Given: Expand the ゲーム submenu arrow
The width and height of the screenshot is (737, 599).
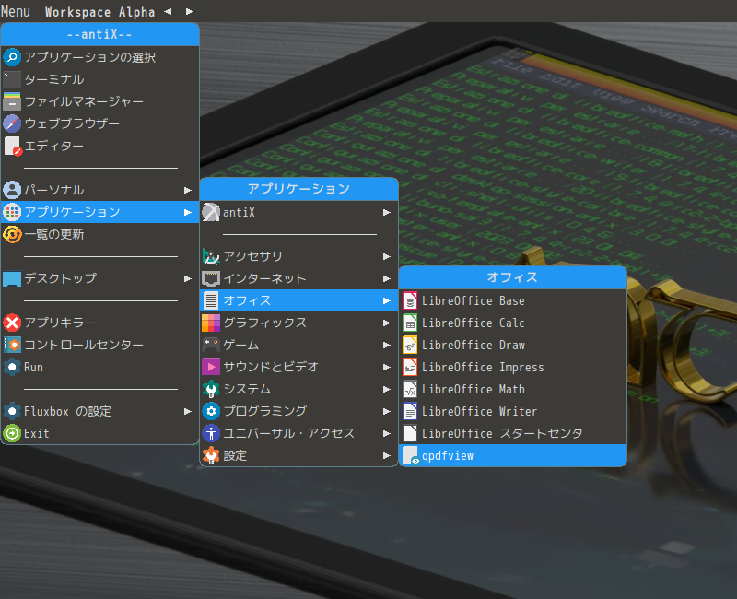Looking at the screenshot, I should 386,345.
